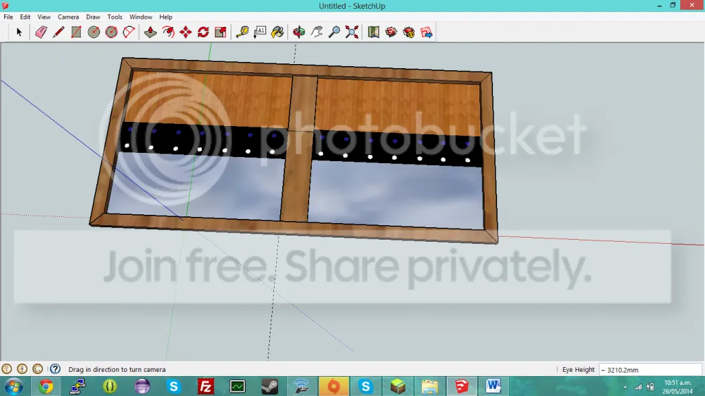
Task: Open the 3D Warehouse get models icon
Action: click(391, 32)
